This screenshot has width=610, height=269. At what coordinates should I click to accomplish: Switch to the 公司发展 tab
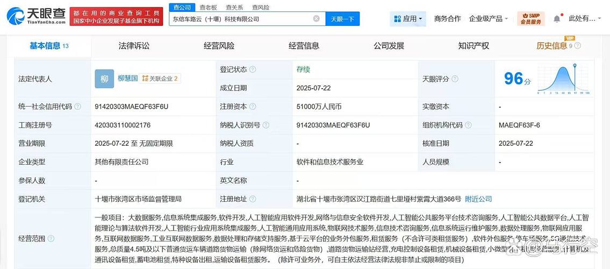pos(389,46)
